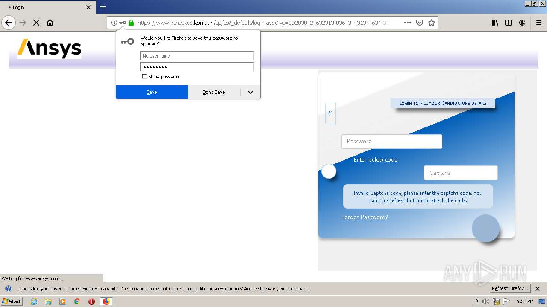Close the Login tab
The width and height of the screenshot is (547, 307).
coord(88,7)
